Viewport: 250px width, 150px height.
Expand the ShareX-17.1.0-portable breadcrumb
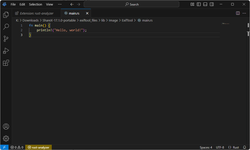click(59, 20)
